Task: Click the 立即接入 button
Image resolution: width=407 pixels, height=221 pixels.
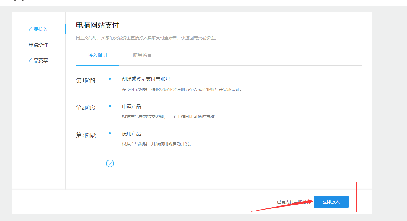Action: [x=331, y=202]
